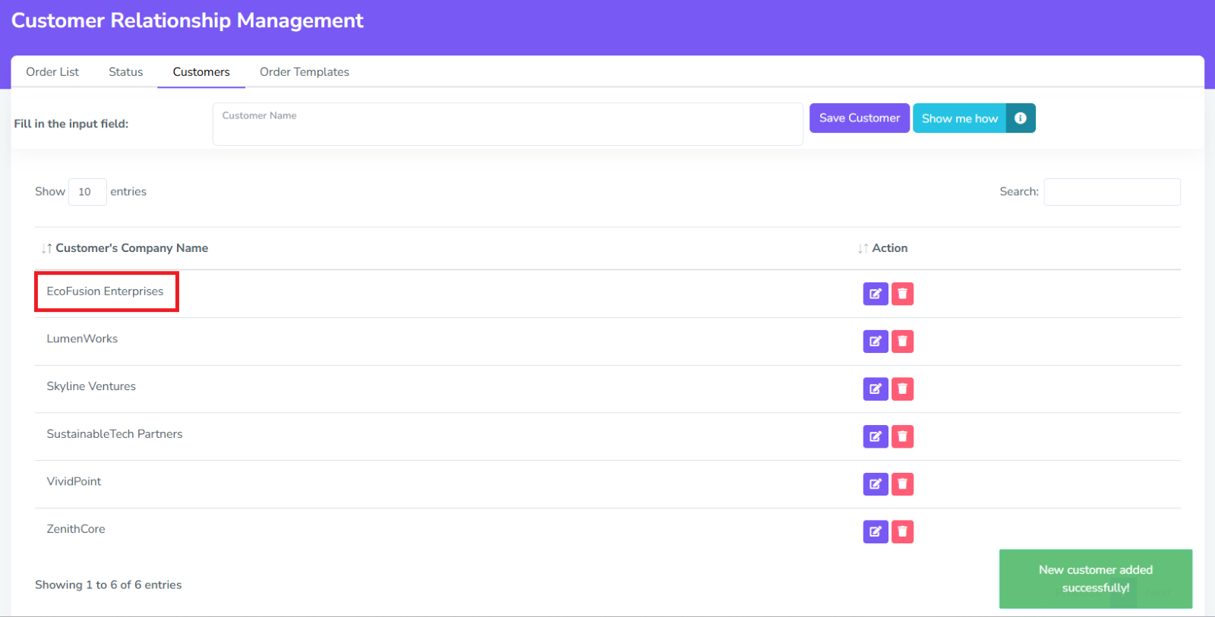
Task: Delete SustainableTech Partners with trash icon
Action: tap(902, 436)
